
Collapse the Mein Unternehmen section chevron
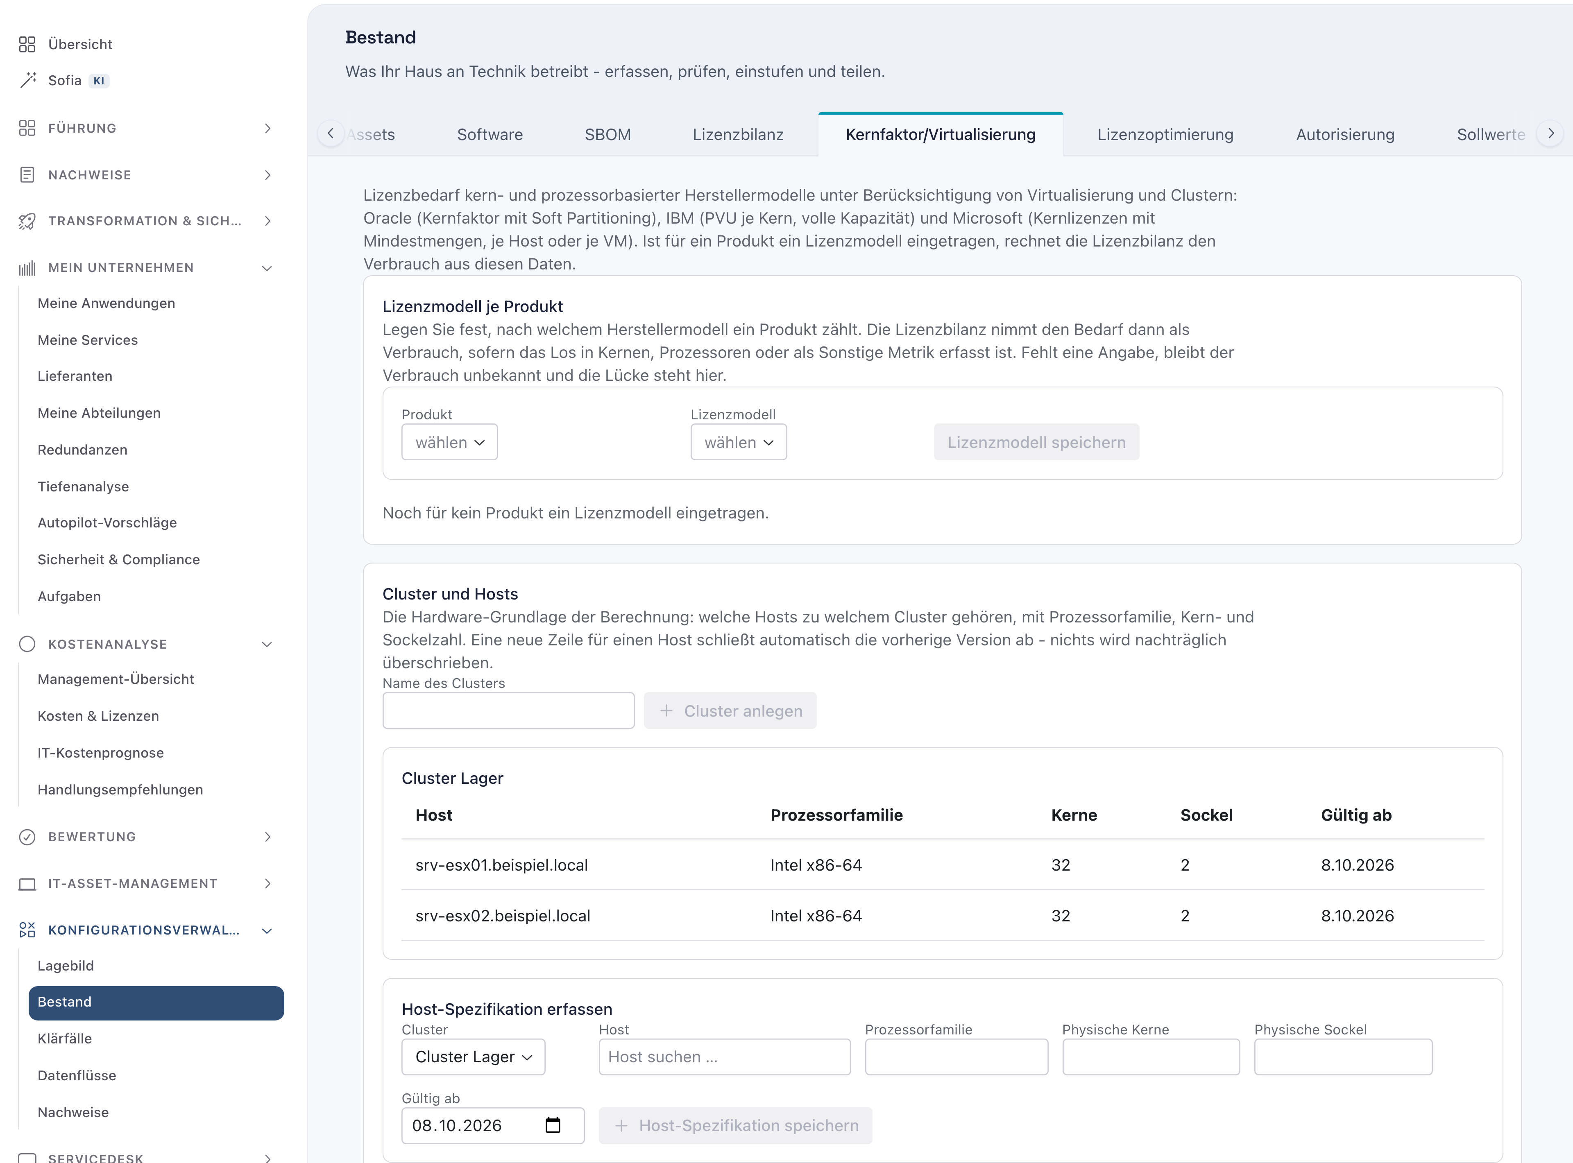click(x=267, y=268)
